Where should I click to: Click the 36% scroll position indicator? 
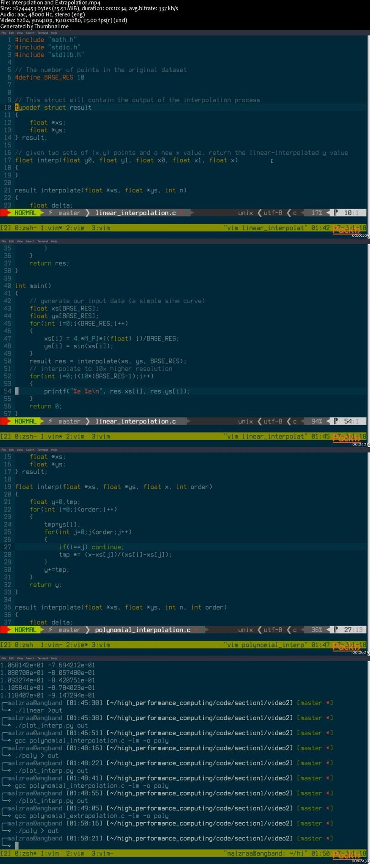pos(317,630)
